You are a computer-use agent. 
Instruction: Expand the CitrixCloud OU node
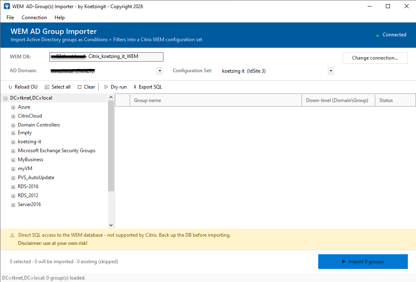coord(13,116)
